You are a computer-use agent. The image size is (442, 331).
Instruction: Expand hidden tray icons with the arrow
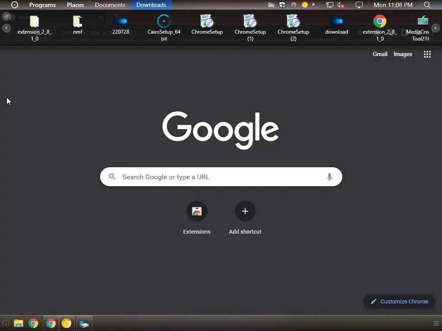(314, 4)
